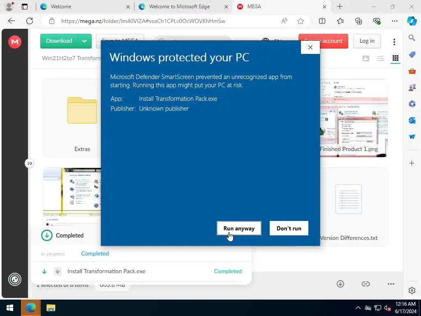Click Don't run button

(x=289, y=228)
